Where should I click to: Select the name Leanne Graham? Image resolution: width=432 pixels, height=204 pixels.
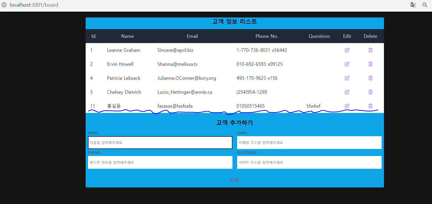coord(124,50)
